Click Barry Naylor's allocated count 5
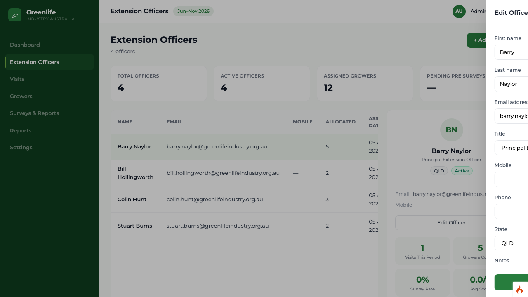The image size is (528, 297). tap(327, 146)
